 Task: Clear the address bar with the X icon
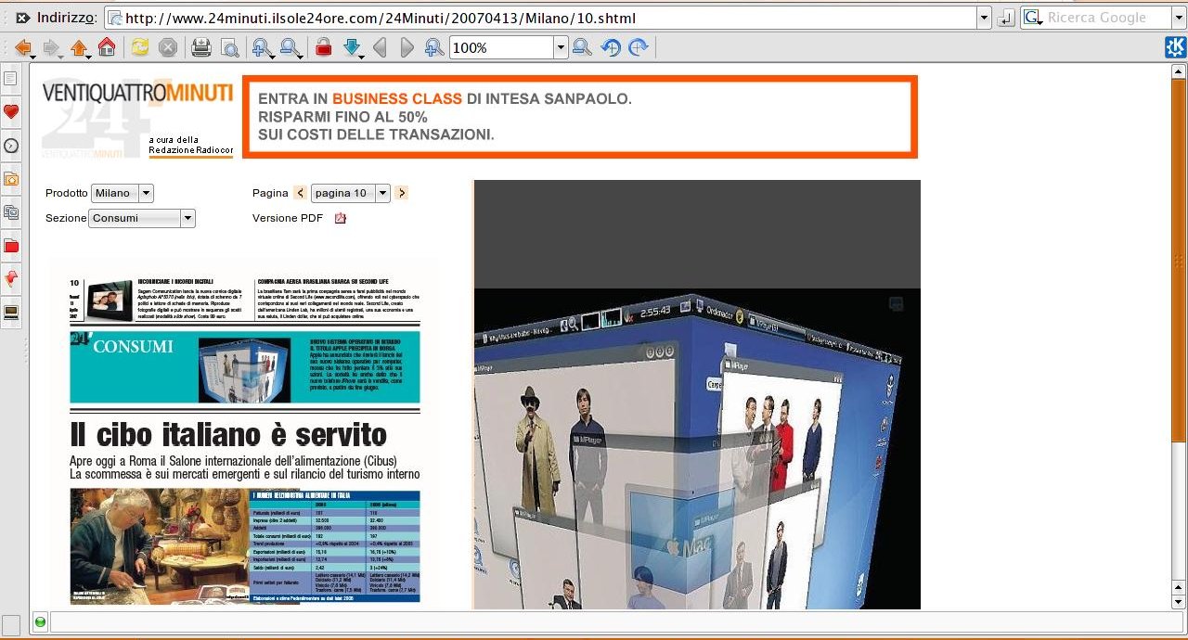click(x=22, y=18)
